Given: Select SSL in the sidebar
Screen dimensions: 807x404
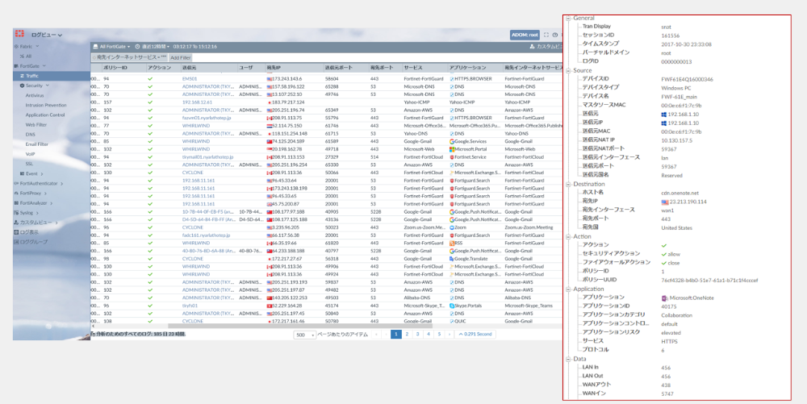Looking at the screenshot, I should [29, 164].
